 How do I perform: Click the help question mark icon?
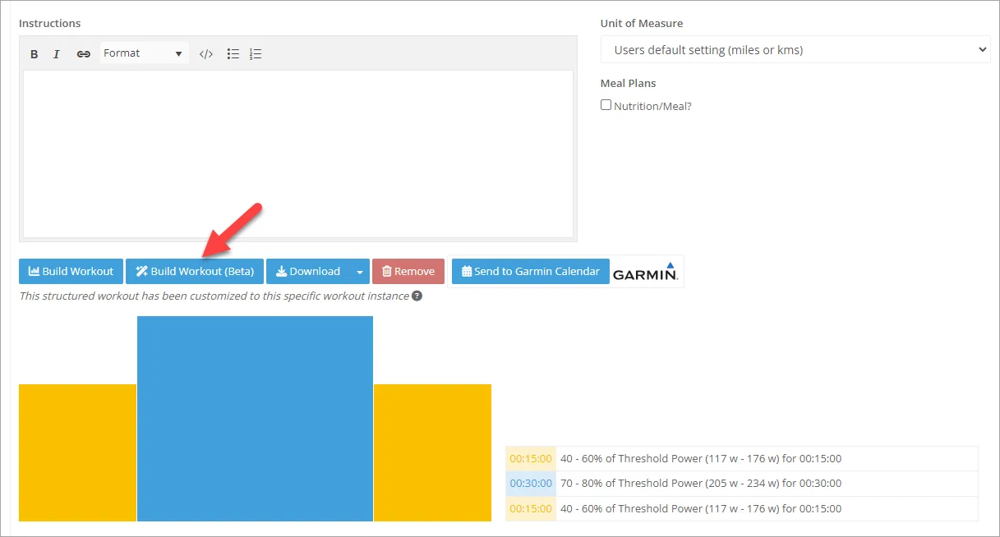(x=417, y=296)
